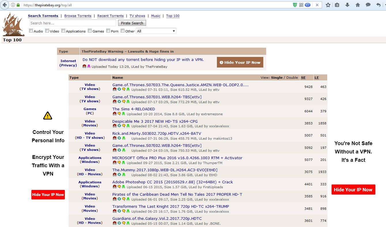Tick the Audio checkbox
386x227 pixels.
point(31,31)
